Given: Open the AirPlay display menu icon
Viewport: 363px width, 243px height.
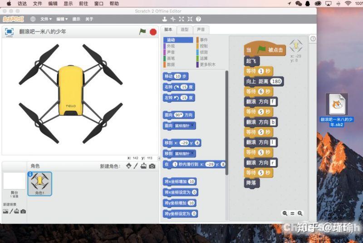Looking at the screenshot, I should (x=328, y=4).
